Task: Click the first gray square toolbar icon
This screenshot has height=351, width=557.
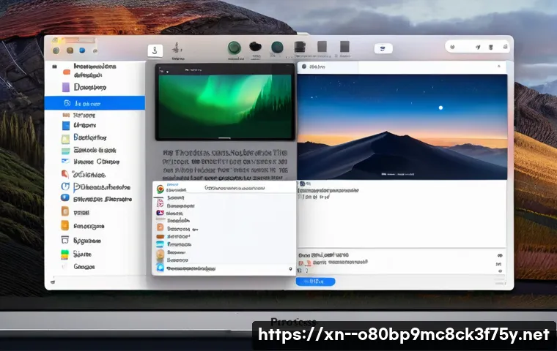Action: [x=299, y=48]
